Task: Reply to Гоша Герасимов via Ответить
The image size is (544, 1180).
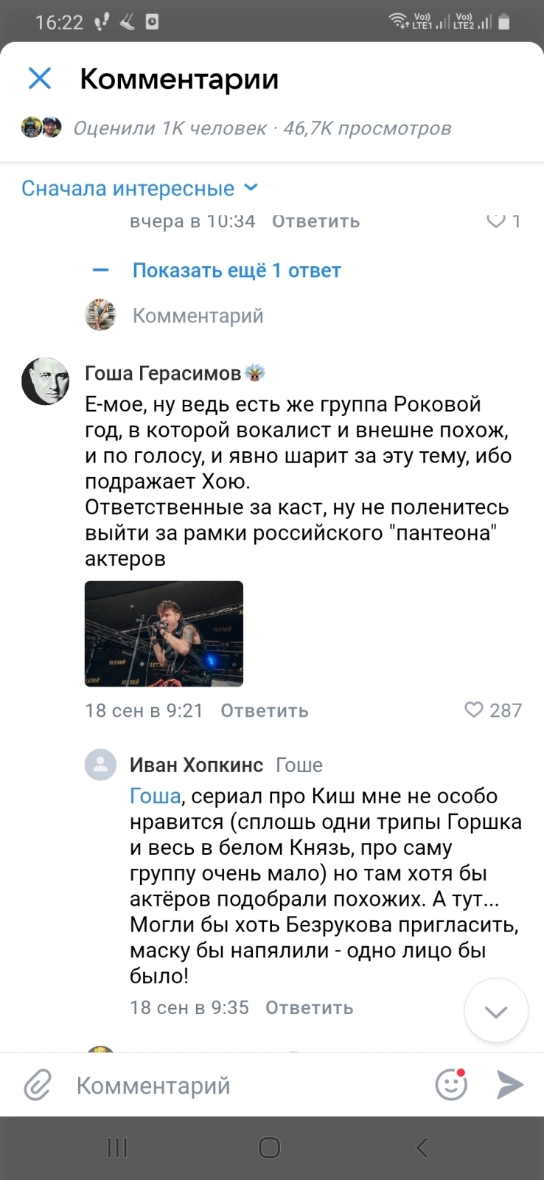Action: click(x=263, y=710)
